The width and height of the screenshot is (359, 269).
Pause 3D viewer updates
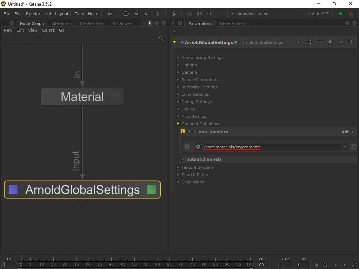pos(209,13)
